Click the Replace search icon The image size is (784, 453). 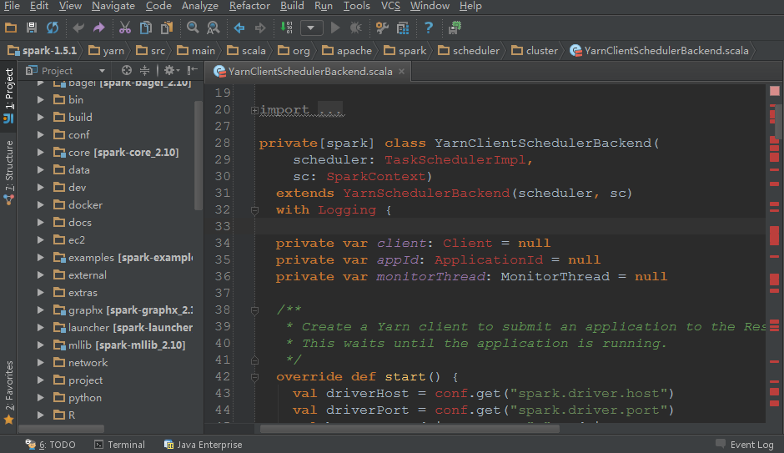click(x=214, y=28)
